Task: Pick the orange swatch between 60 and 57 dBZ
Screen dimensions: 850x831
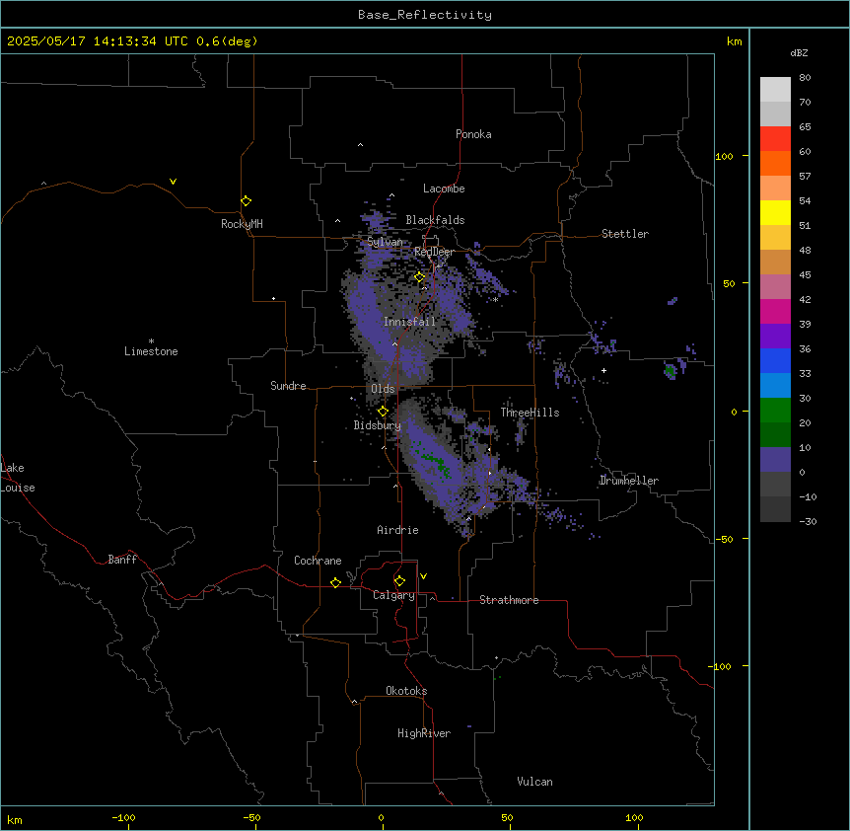Action: point(775,163)
